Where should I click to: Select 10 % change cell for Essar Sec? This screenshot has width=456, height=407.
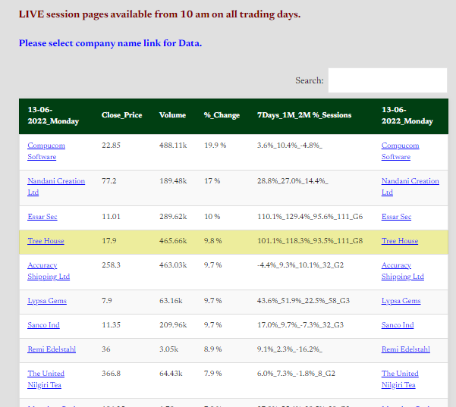[x=212, y=217]
